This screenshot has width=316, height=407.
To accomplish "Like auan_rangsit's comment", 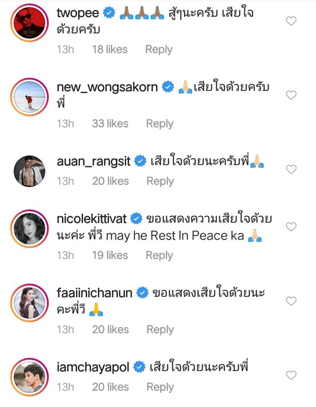I will point(291,169).
